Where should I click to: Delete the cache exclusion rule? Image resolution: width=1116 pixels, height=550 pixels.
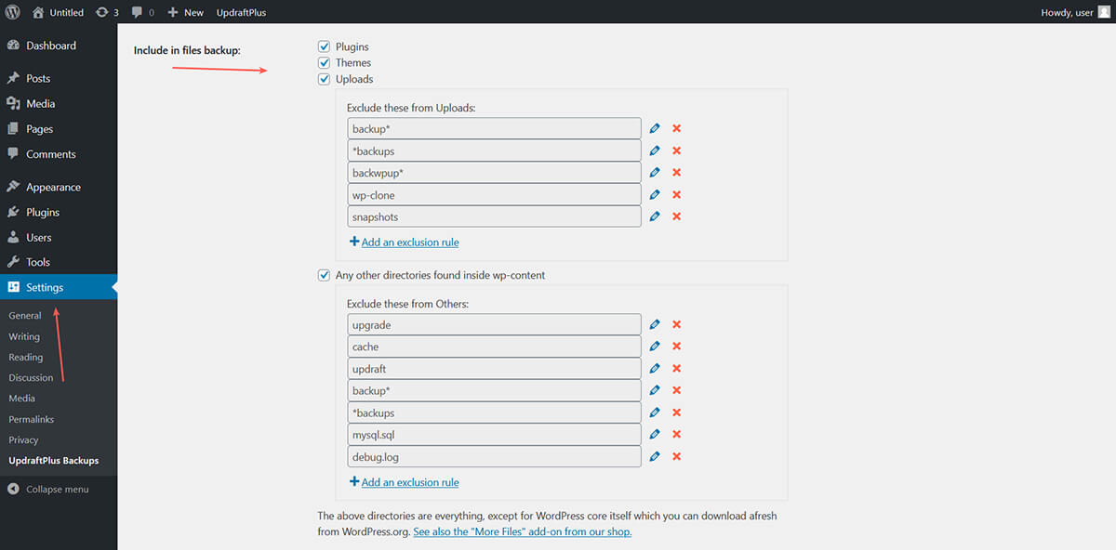point(677,346)
